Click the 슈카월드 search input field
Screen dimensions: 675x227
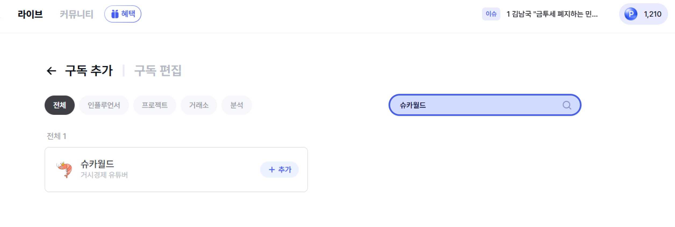[x=485, y=105]
